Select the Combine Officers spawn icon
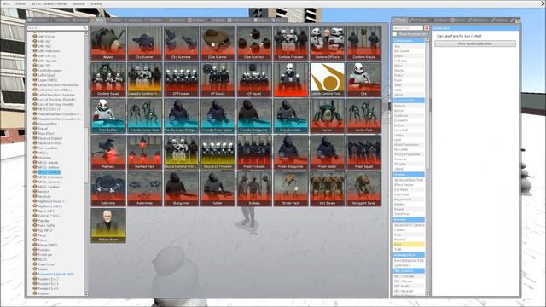546x307 pixels. 328,43
